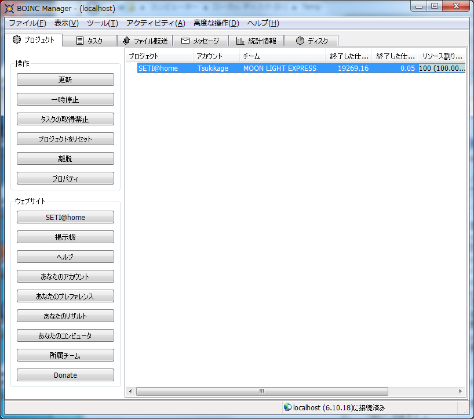The width and height of the screenshot is (474, 419).
Task: Click the bar chart icon on 統計情報 tab
Action: coord(240,41)
